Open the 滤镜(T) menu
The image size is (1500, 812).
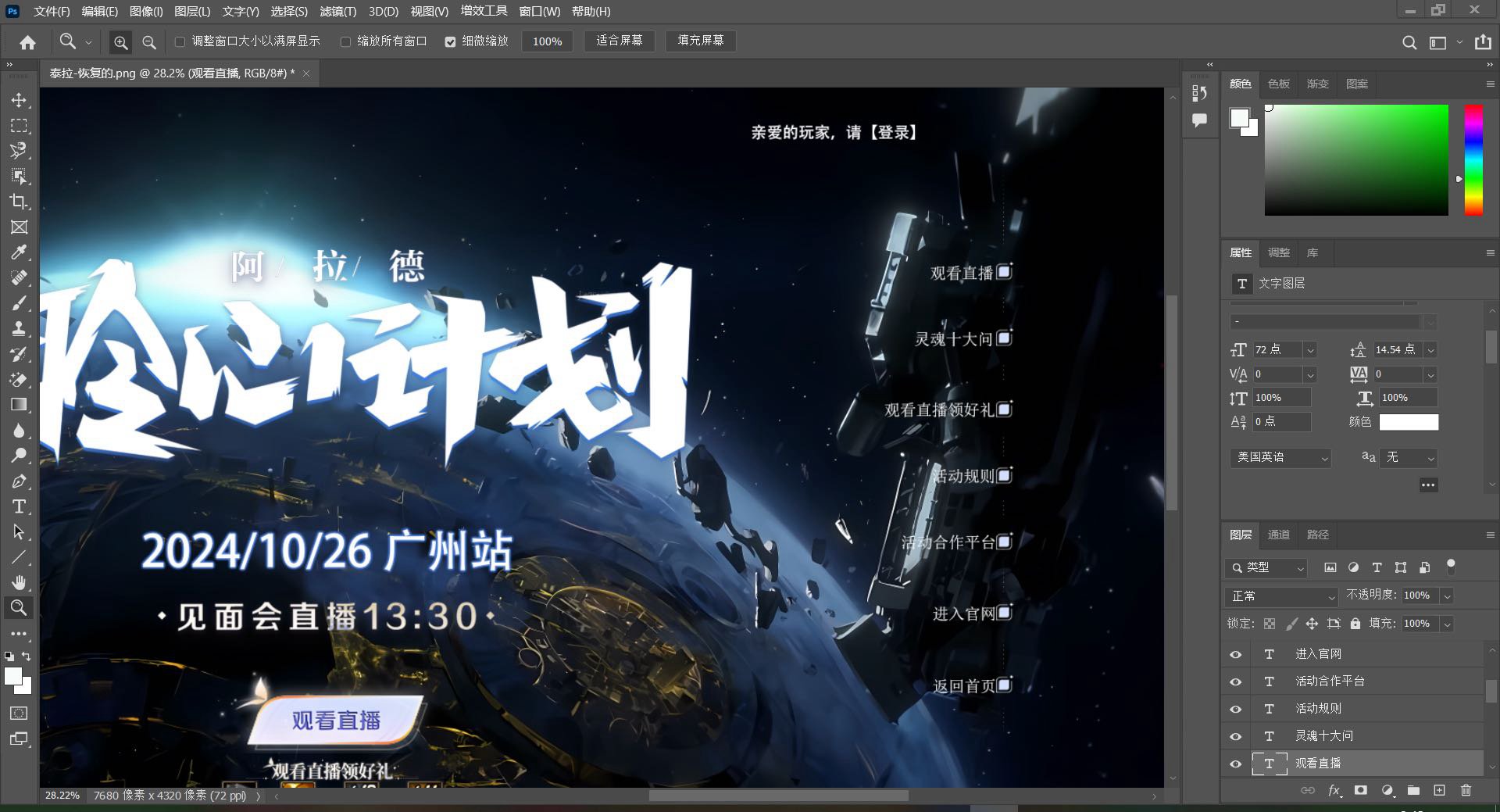(337, 11)
